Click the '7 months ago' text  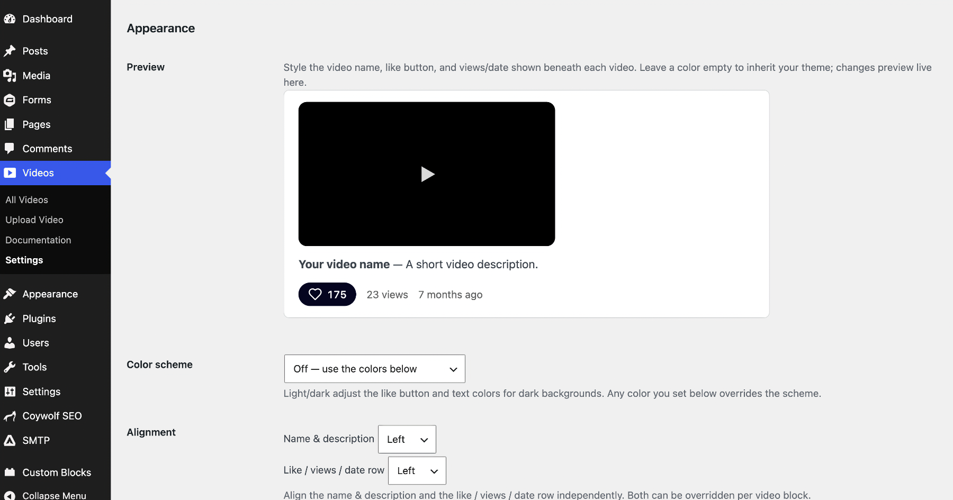[x=451, y=295]
